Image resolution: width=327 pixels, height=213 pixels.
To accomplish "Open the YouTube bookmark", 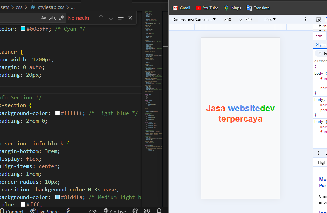I will point(207,8).
